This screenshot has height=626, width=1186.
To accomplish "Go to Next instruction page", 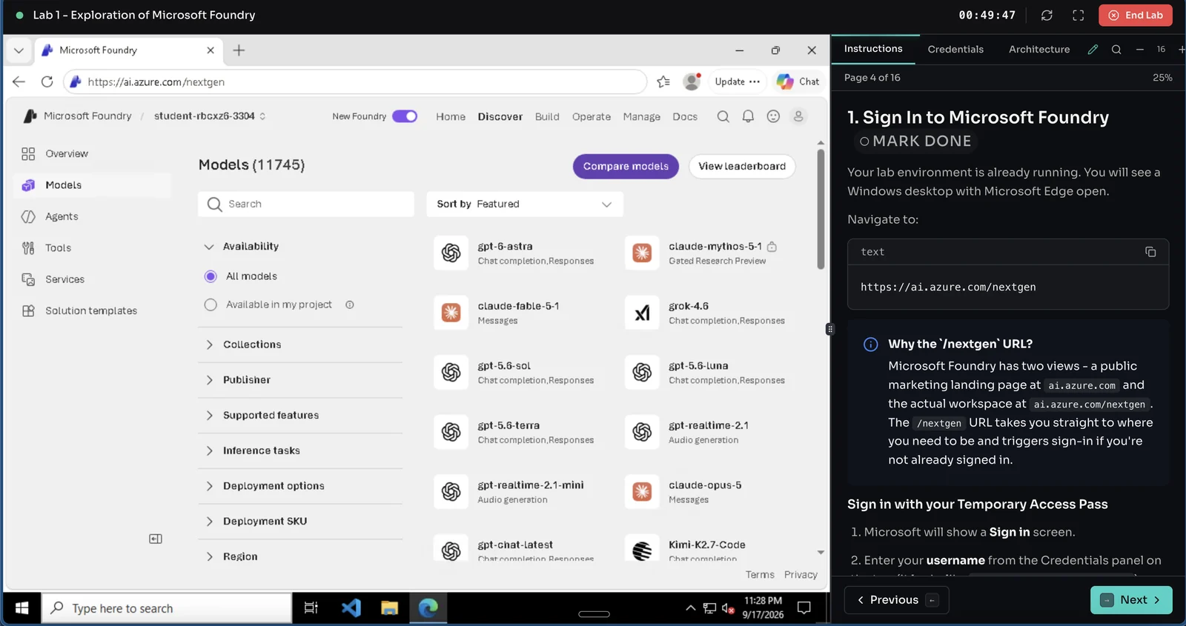I will click(1131, 600).
